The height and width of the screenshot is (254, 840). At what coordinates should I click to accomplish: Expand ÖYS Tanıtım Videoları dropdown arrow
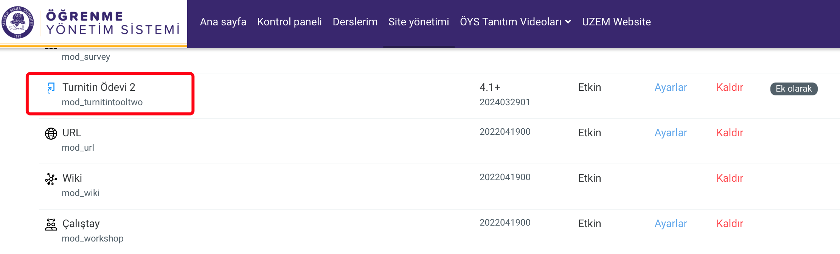pos(568,22)
